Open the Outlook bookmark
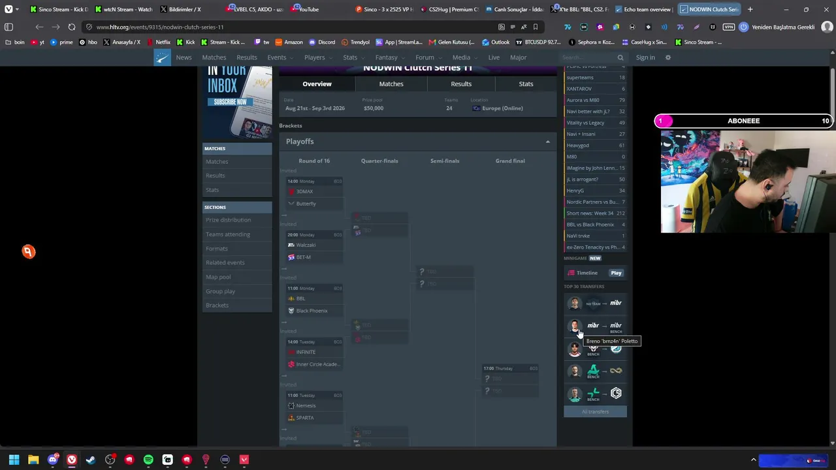The image size is (836, 470). point(496,42)
